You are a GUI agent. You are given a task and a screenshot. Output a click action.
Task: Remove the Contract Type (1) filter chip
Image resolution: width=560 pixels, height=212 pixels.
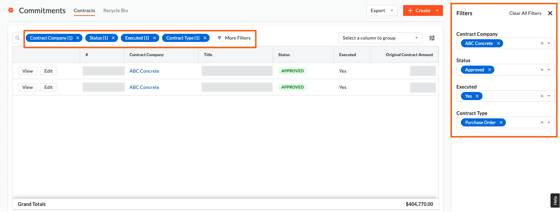coord(205,38)
